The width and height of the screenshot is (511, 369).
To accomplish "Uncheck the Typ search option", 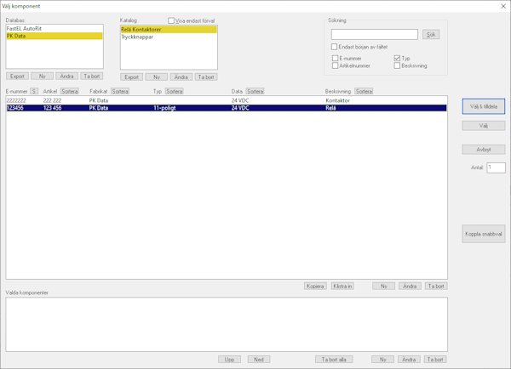I will (x=397, y=59).
